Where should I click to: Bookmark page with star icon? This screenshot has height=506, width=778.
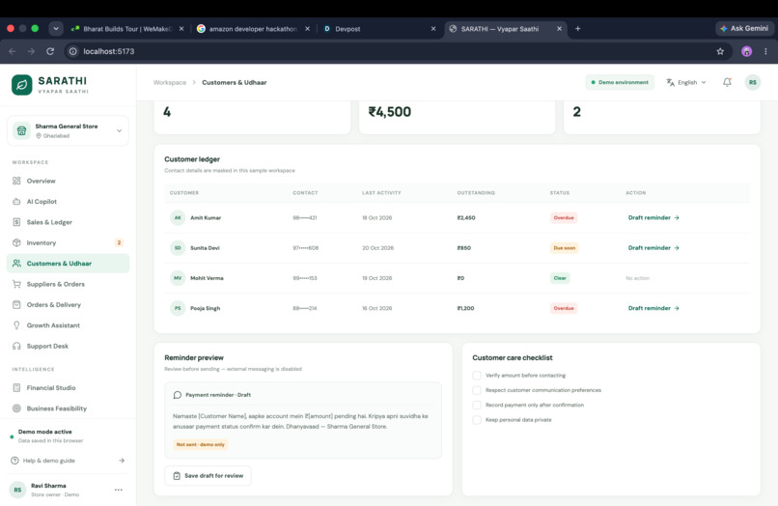(x=720, y=51)
